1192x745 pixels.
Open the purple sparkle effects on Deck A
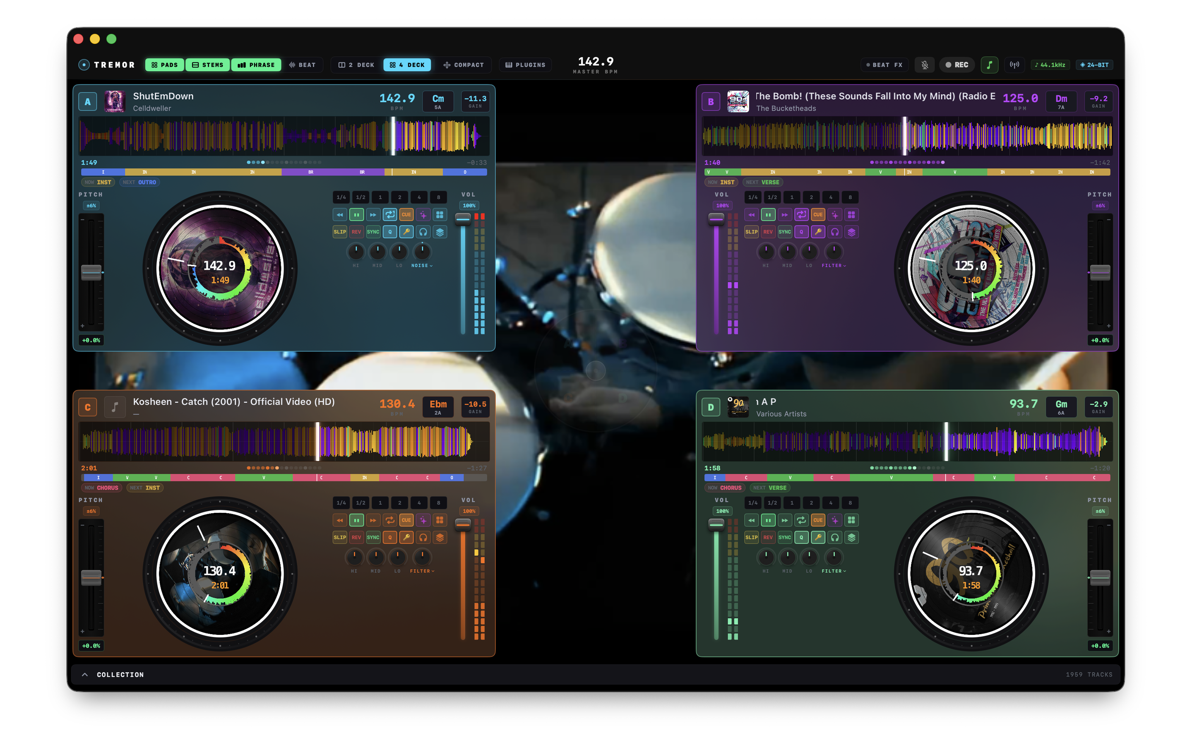(x=423, y=215)
